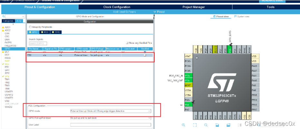
Task: Click the NRST pin on the chip
Action: point(188,85)
